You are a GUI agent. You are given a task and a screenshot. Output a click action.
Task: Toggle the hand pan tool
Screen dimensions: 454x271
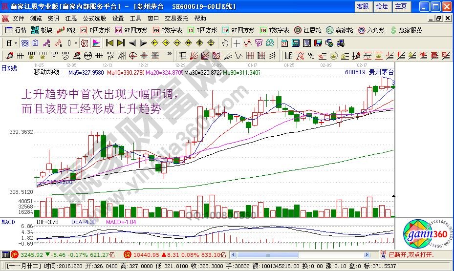click(225, 42)
